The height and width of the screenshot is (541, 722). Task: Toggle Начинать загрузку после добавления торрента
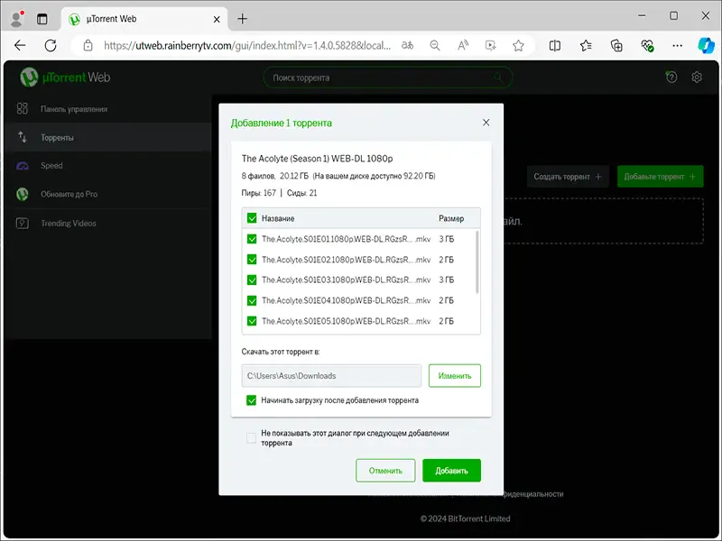pos(252,400)
